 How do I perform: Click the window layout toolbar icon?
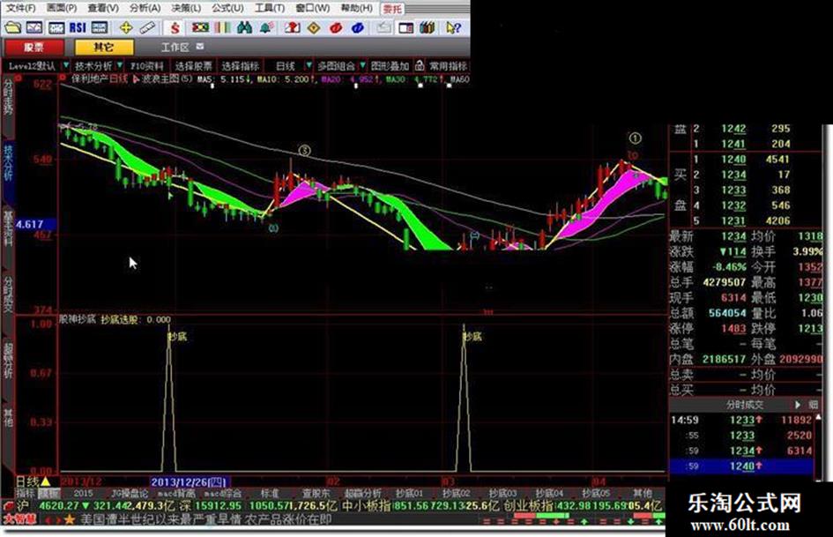(x=405, y=27)
